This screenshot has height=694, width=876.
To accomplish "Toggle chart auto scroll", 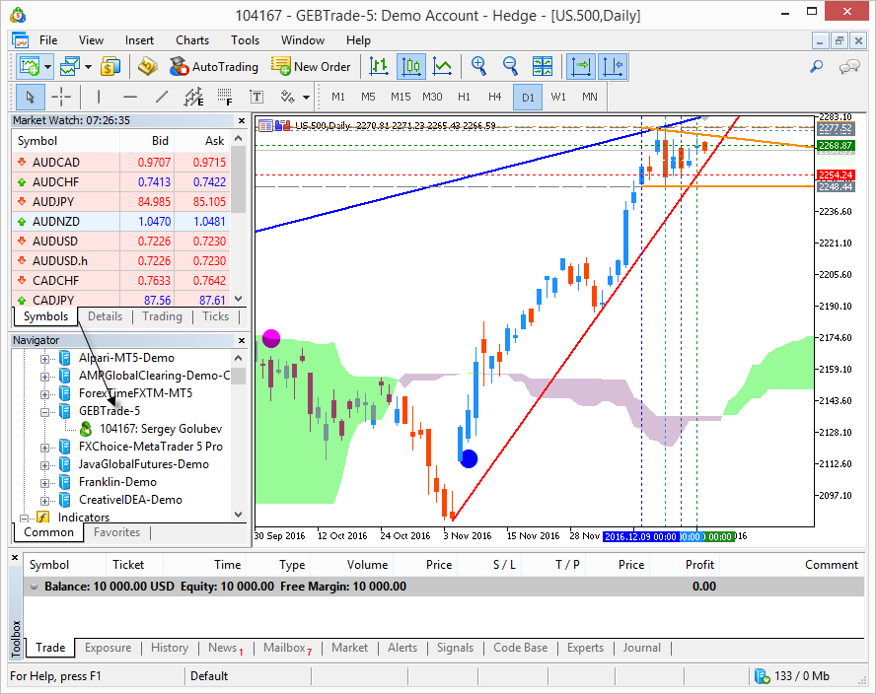I will 581,66.
